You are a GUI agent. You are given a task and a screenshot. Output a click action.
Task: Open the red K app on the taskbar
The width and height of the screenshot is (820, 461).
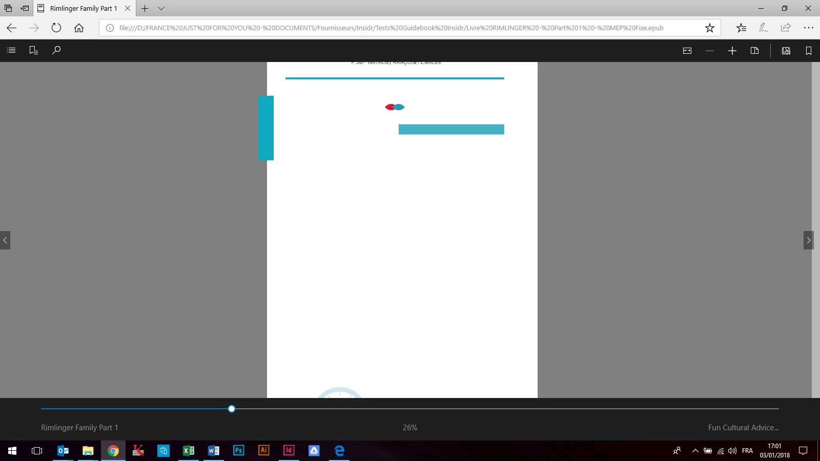pos(138,451)
